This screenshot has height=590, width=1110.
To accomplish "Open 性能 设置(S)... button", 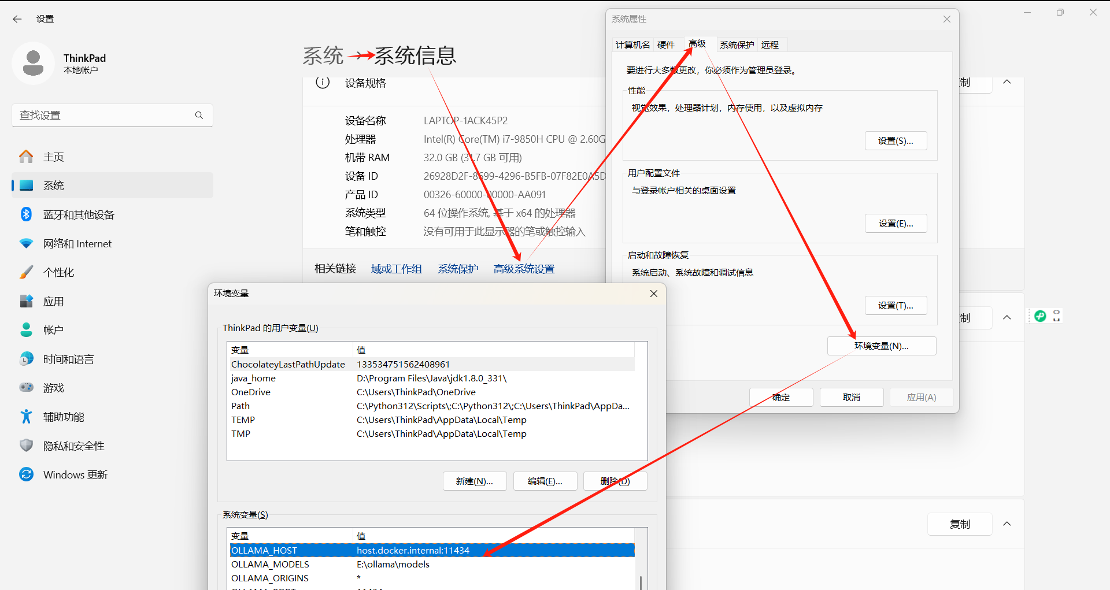I will point(896,141).
